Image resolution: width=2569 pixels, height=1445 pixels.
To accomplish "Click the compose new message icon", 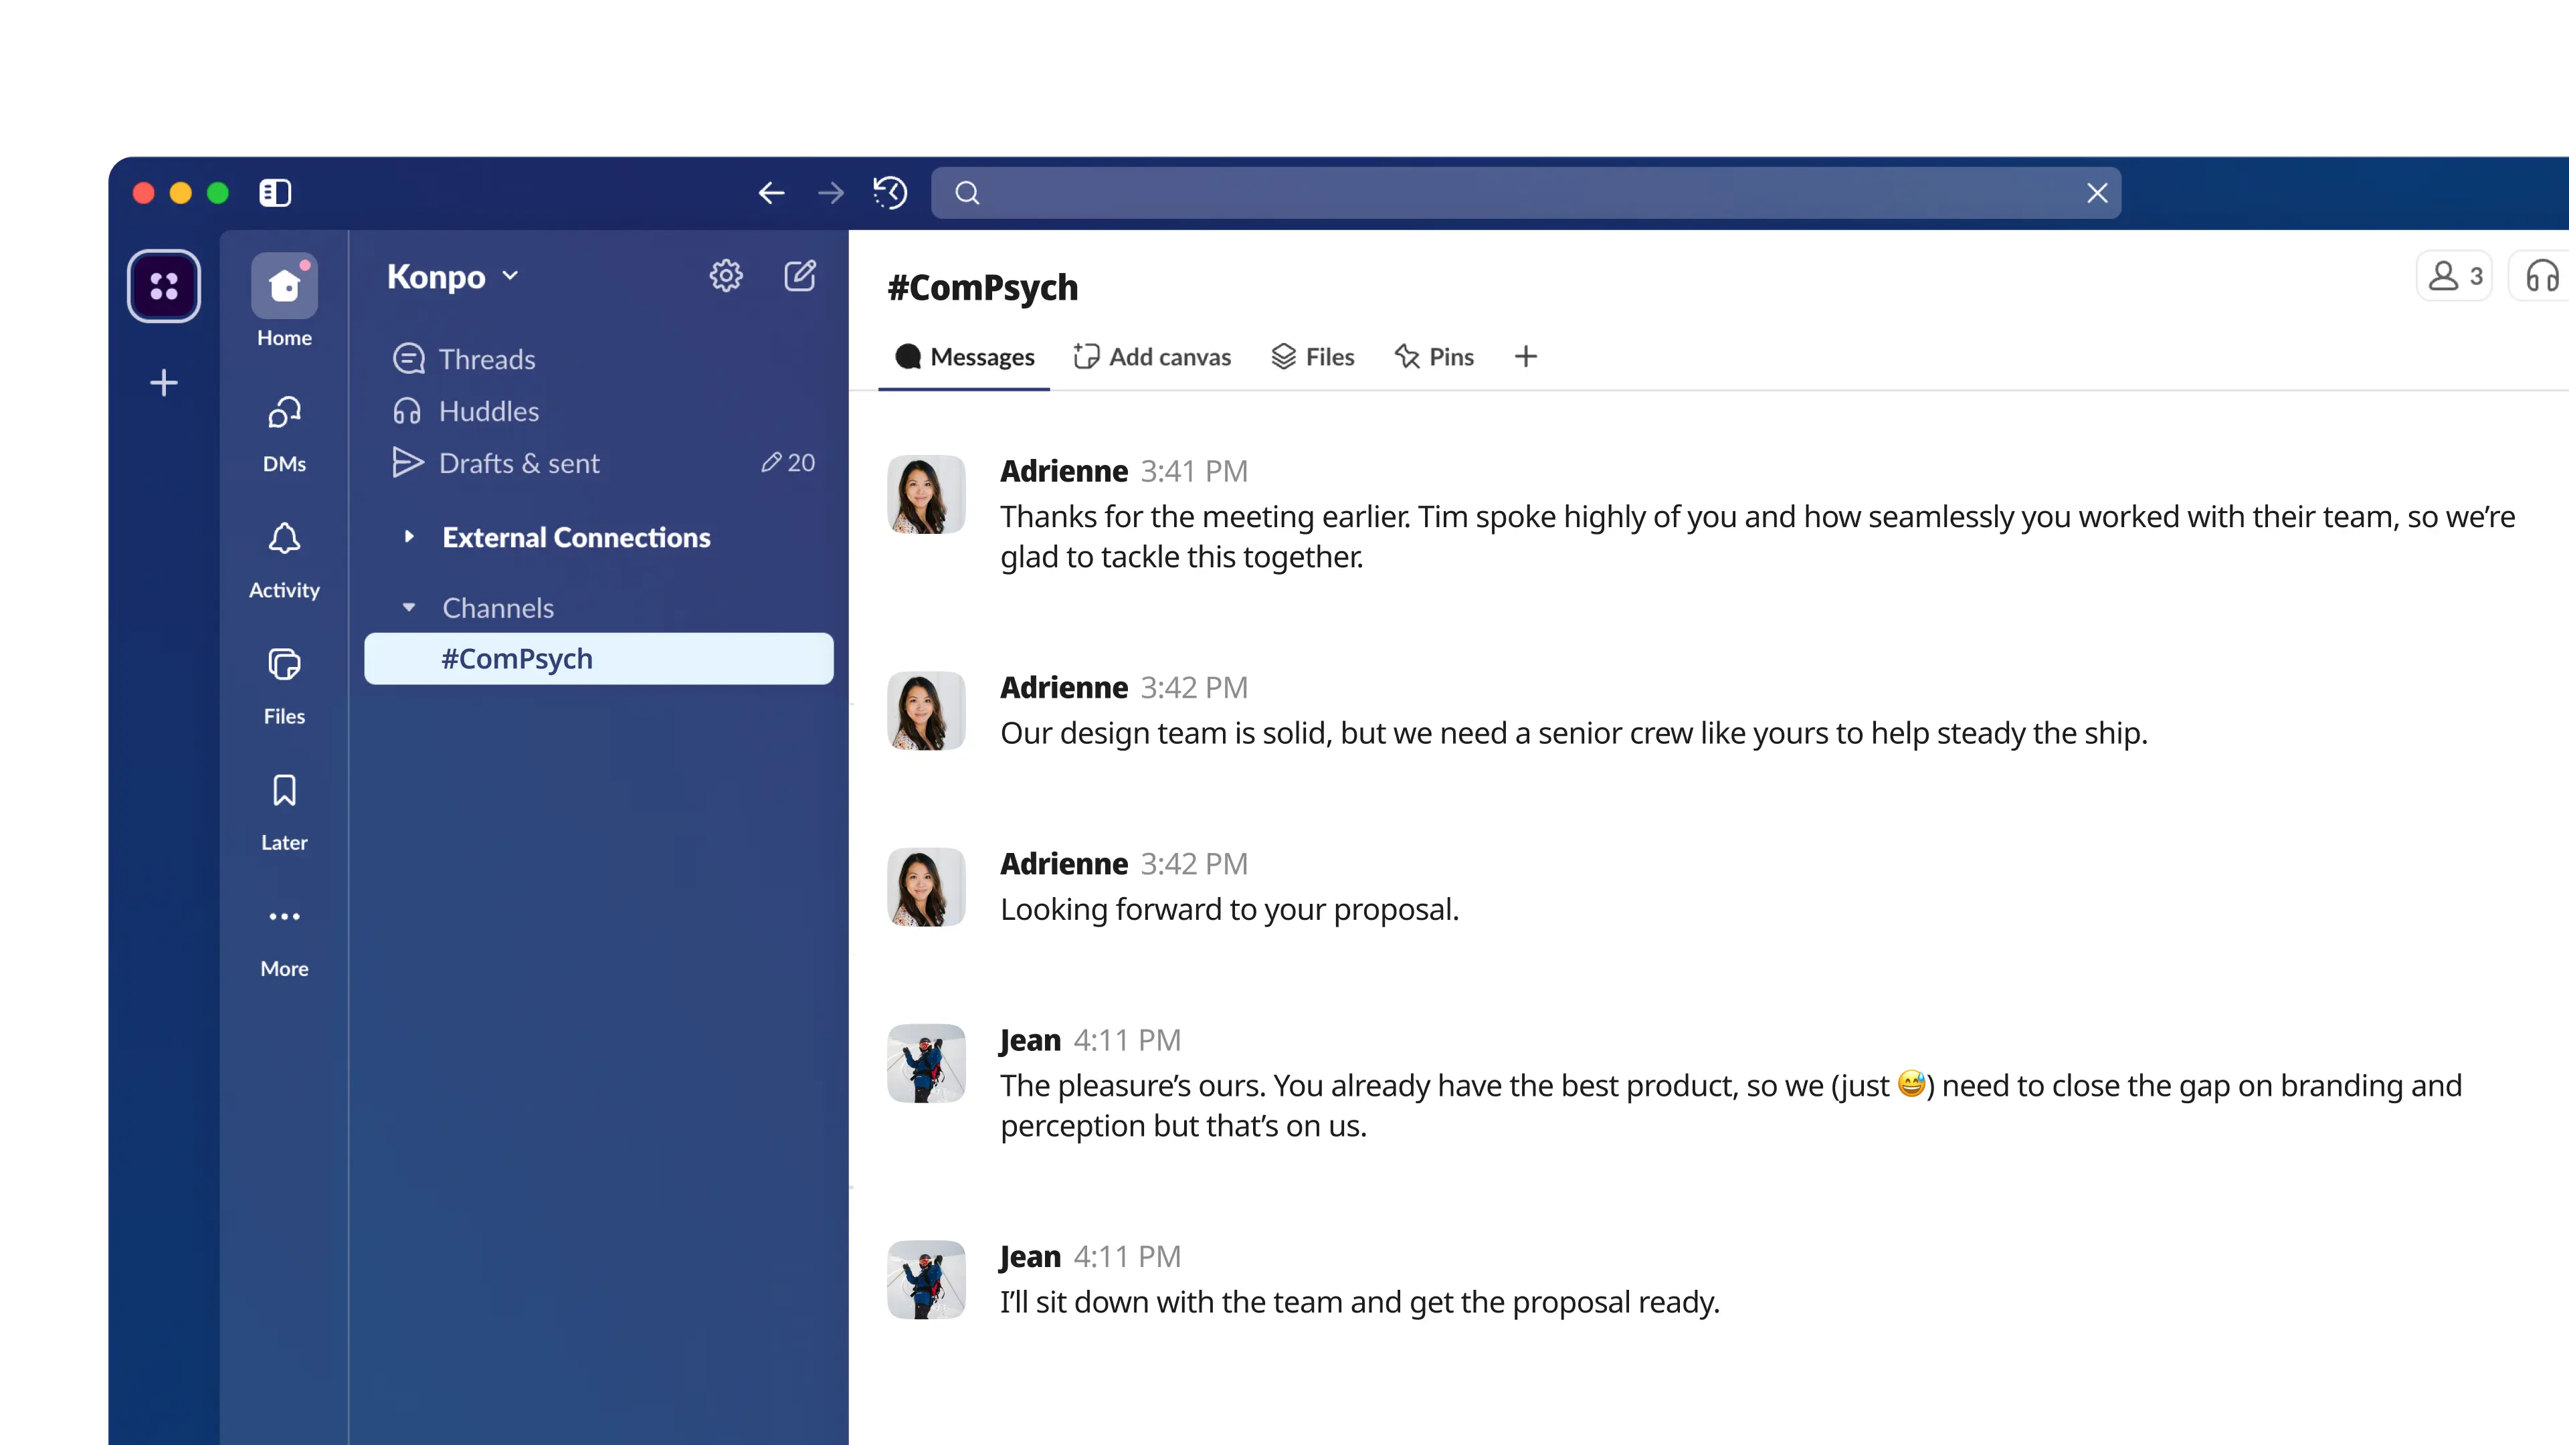I will [x=800, y=276].
